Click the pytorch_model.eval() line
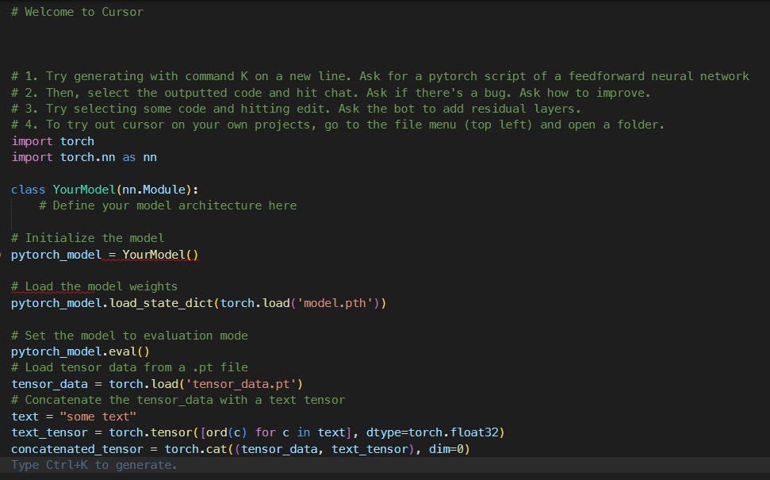Image resolution: width=770 pixels, height=480 pixels. point(80,351)
